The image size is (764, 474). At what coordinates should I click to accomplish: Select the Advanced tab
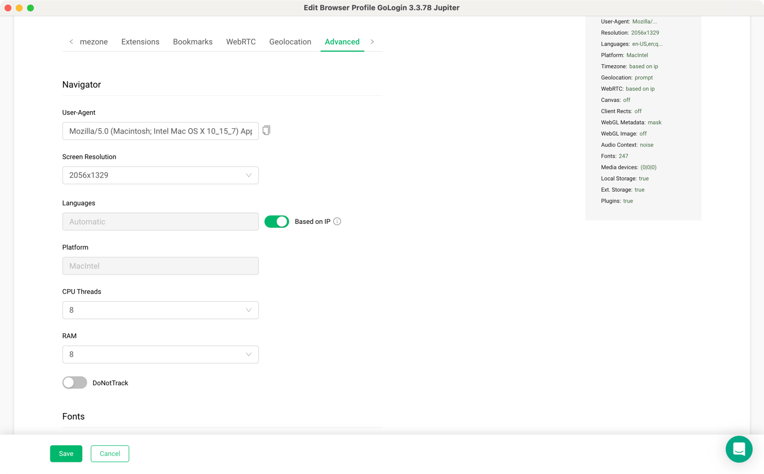(x=342, y=42)
